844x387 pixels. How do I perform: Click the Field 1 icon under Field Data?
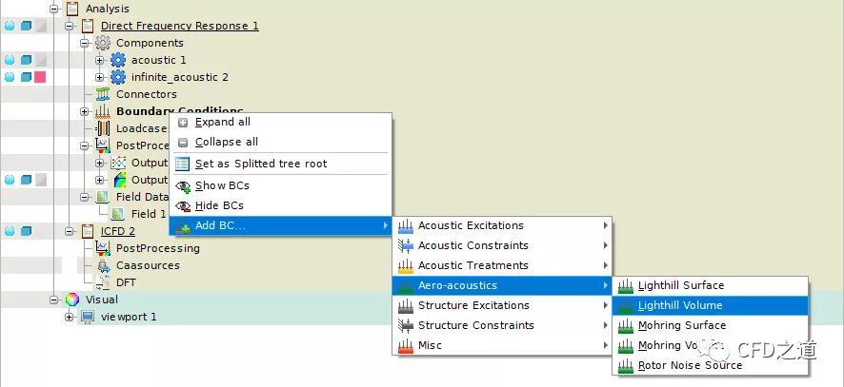[x=117, y=214]
